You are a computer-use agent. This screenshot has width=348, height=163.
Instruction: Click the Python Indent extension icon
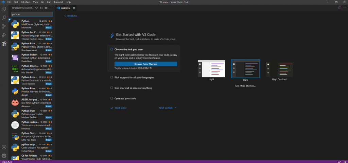point(15,58)
